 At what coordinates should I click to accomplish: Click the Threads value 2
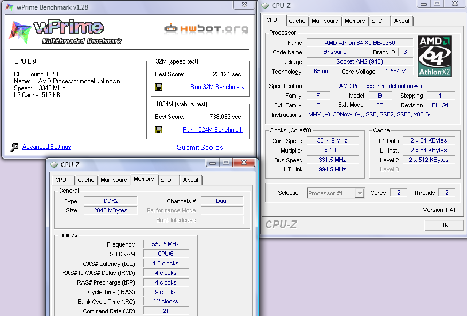[447, 193]
